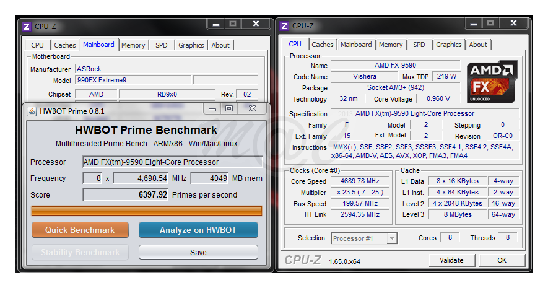Minimize the left CPU-Z Mainboard window
This screenshot has height=288, width=548.
click(x=215, y=24)
